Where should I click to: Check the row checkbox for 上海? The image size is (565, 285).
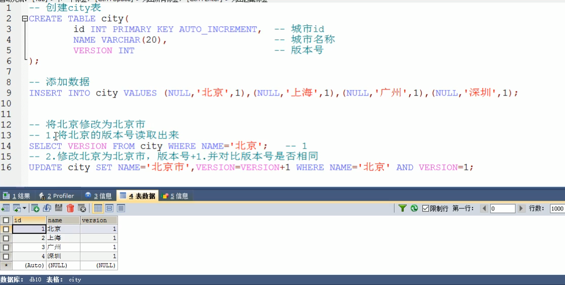click(6, 238)
